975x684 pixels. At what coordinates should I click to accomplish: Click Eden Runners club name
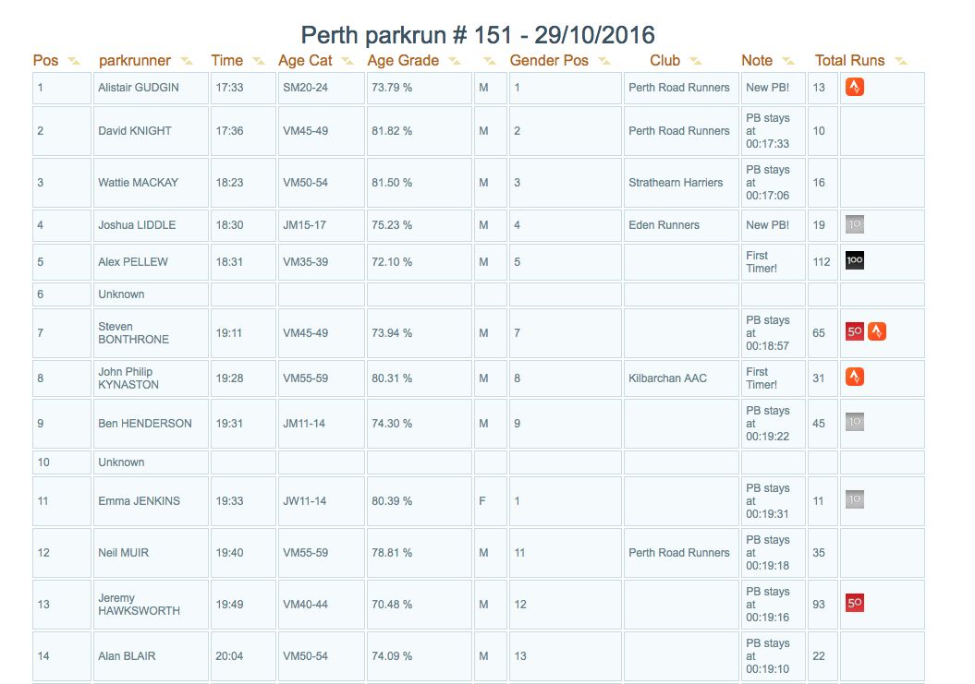(x=664, y=225)
